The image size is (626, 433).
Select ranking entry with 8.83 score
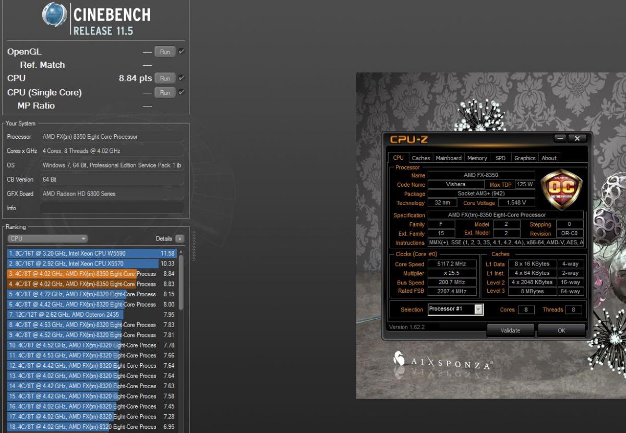pos(92,284)
